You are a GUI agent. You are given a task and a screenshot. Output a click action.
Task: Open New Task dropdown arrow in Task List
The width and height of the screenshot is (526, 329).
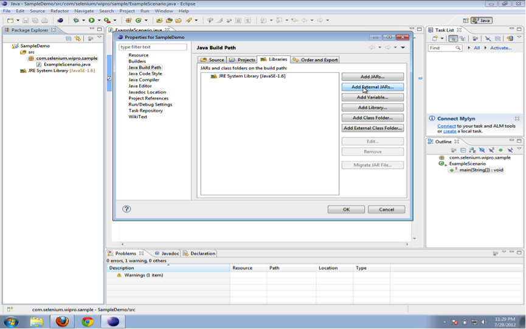(x=442, y=38)
